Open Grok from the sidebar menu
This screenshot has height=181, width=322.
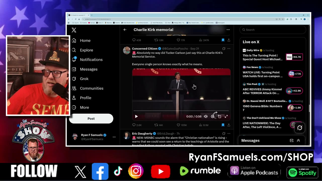point(80,79)
